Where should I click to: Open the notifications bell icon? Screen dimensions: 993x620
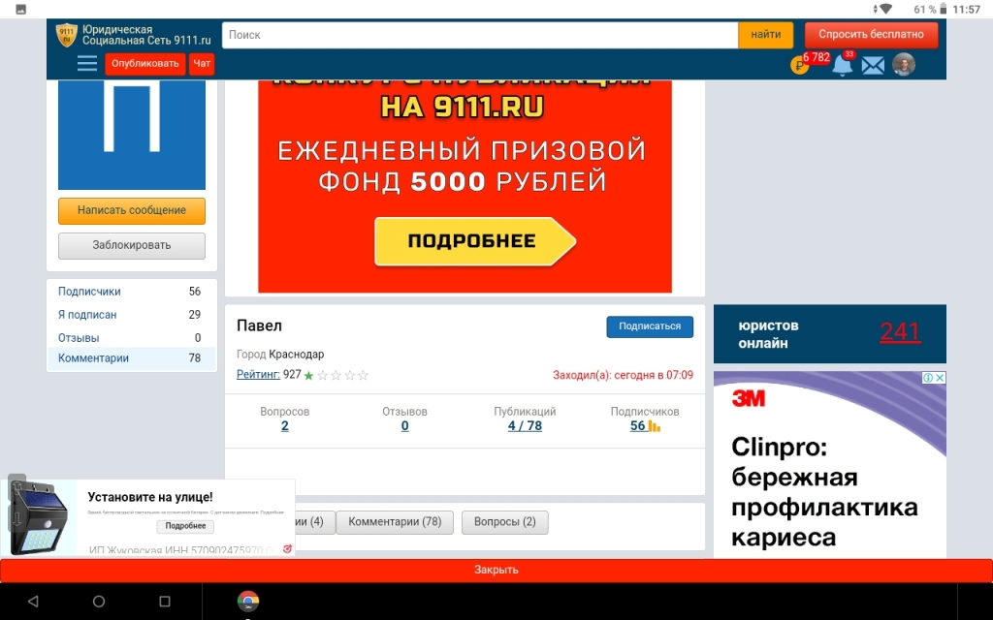pos(842,66)
